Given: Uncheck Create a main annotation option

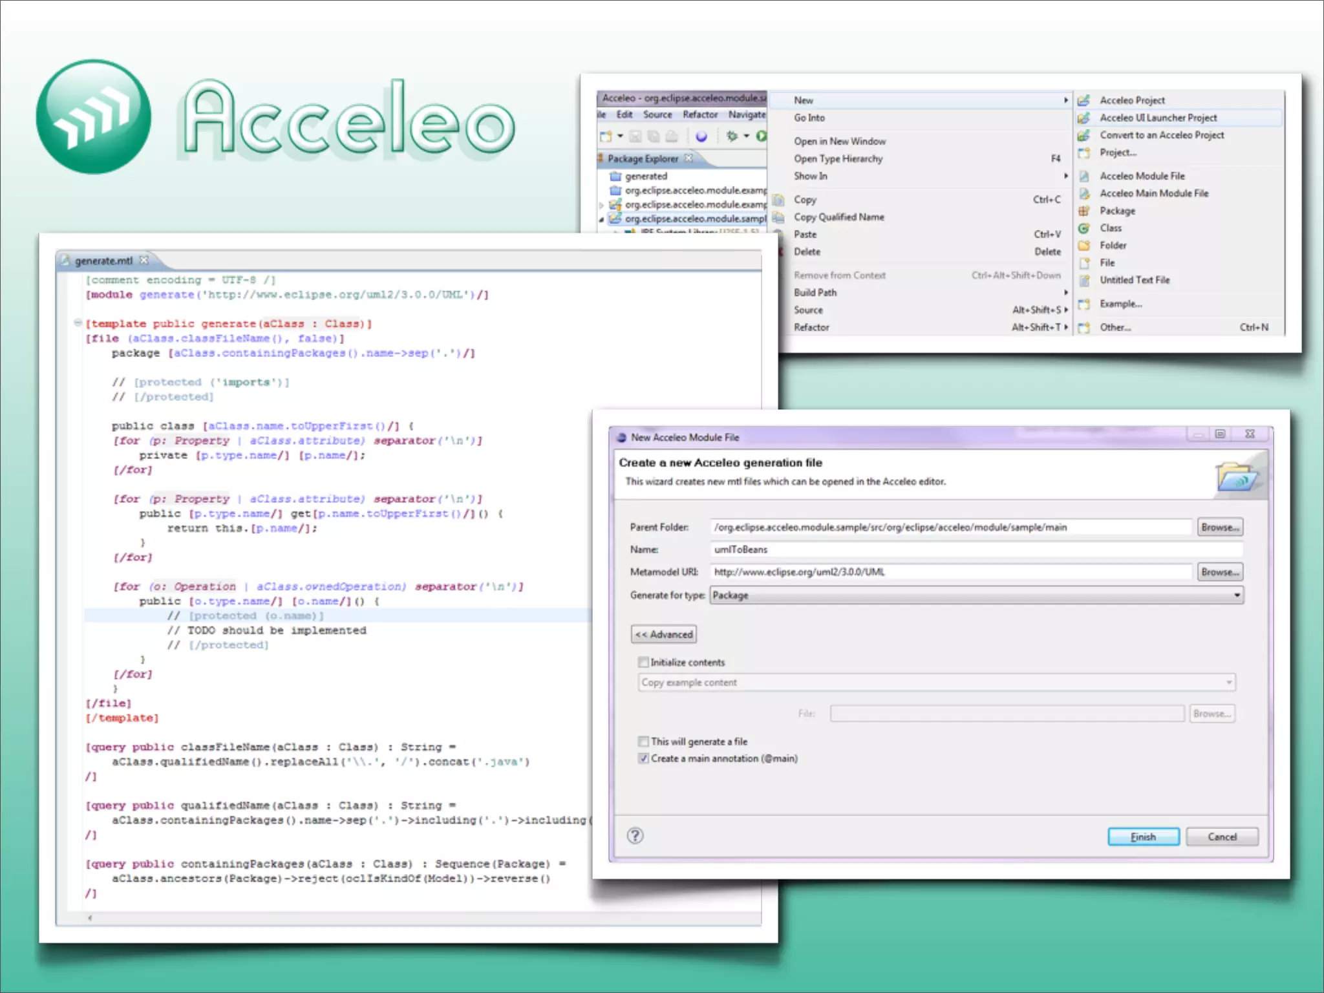Looking at the screenshot, I should (x=643, y=758).
